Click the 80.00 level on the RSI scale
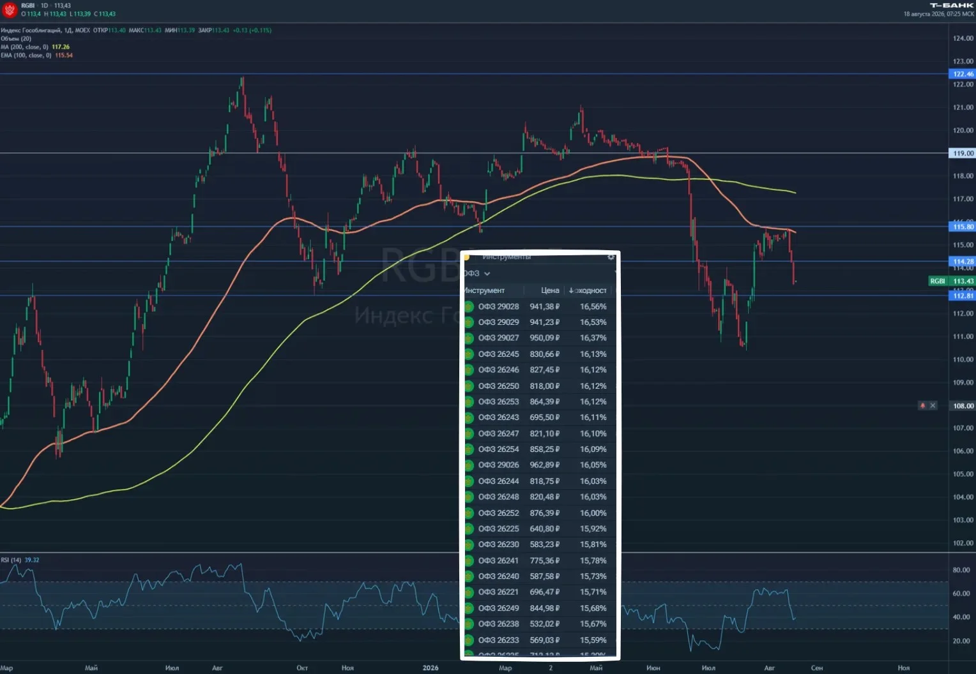976x674 pixels. tap(961, 571)
